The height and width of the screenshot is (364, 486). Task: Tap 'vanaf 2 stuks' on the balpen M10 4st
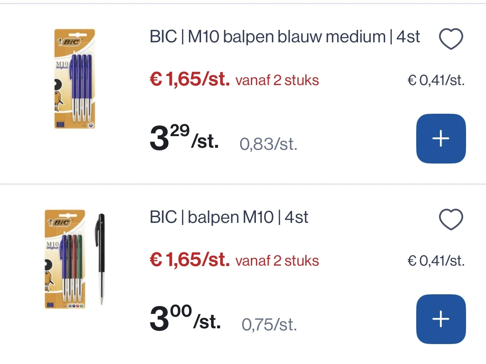pos(277,261)
